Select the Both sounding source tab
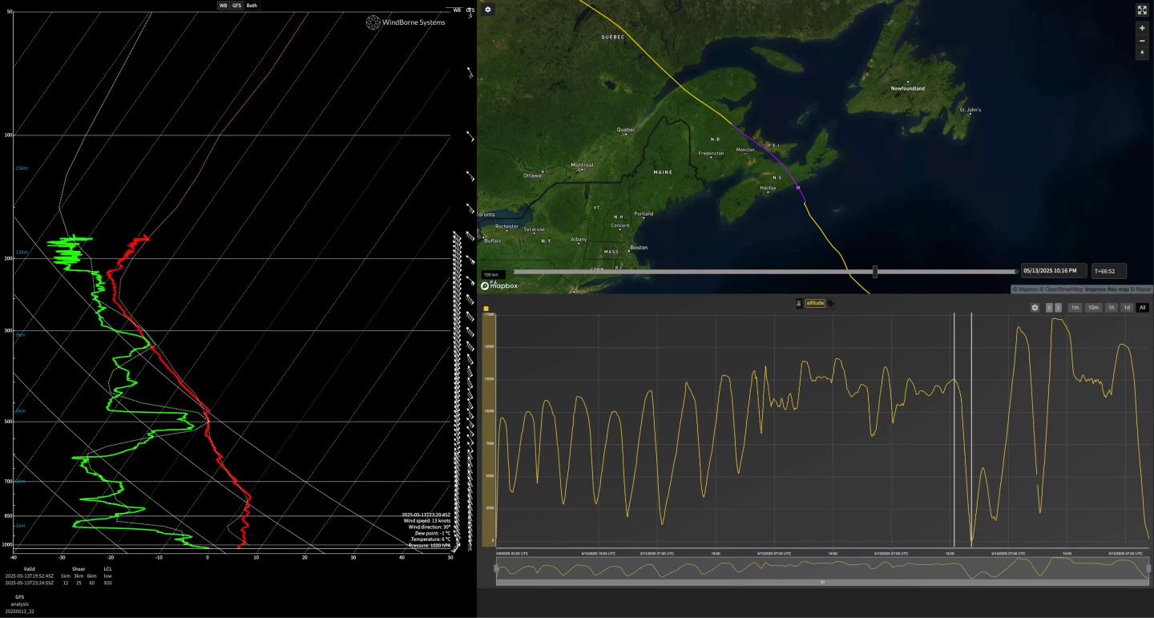1154x618 pixels. coord(252,6)
